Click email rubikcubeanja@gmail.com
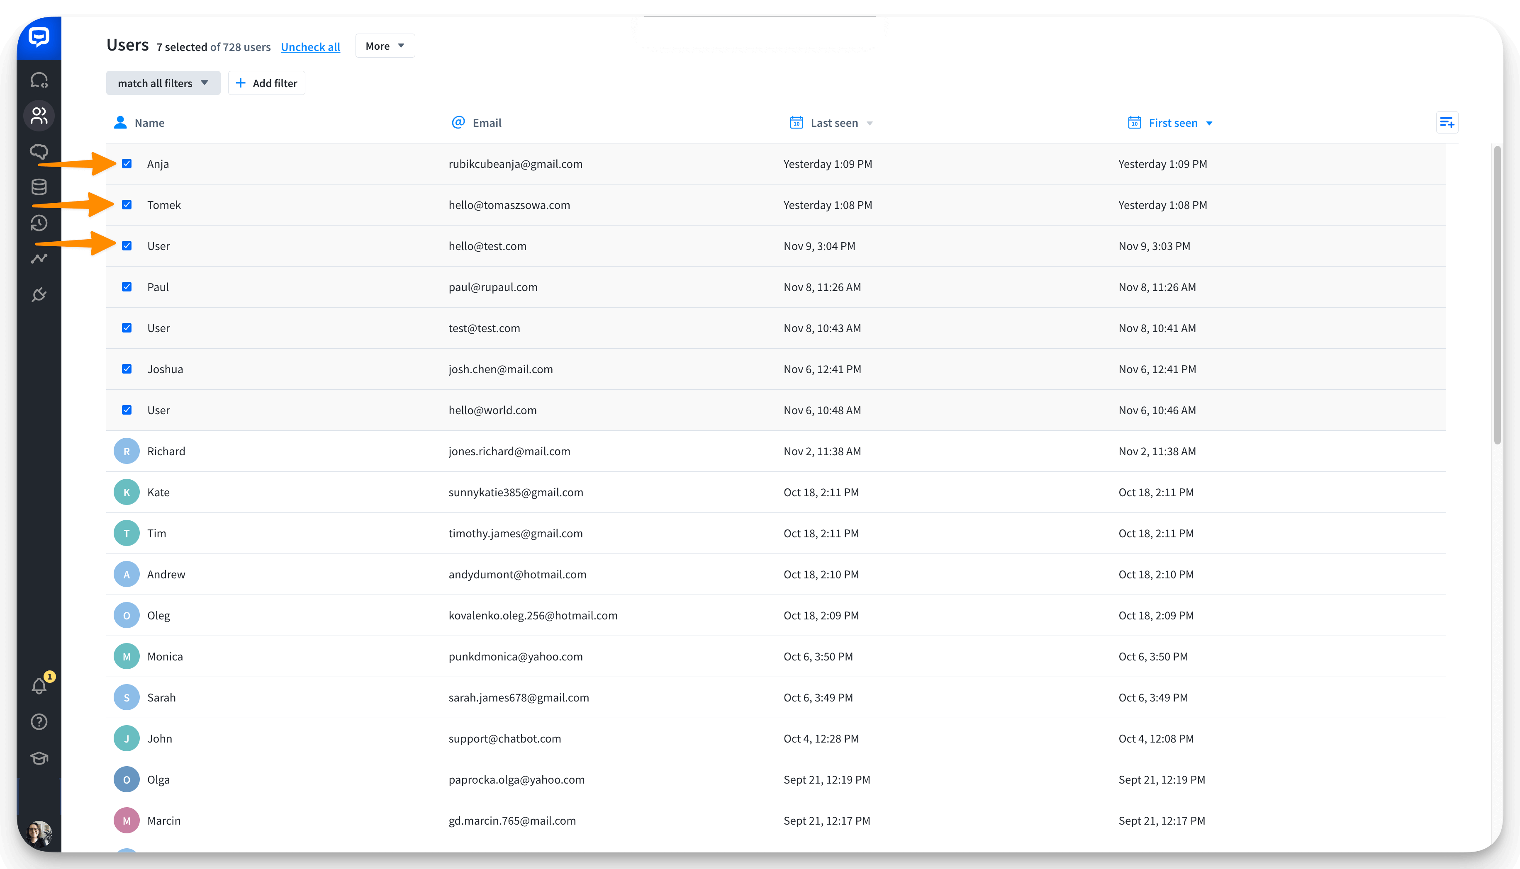Screen dimensions: 1520x869 pos(515,164)
